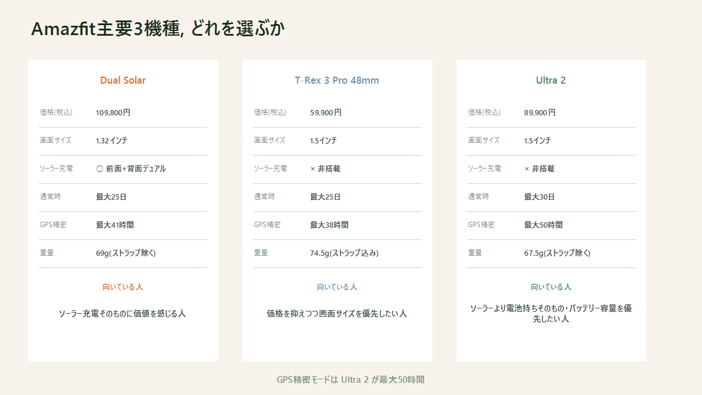Click "向いている人" in the T-Rex 3 Pro card
702x395 pixels.
[337, 287]
